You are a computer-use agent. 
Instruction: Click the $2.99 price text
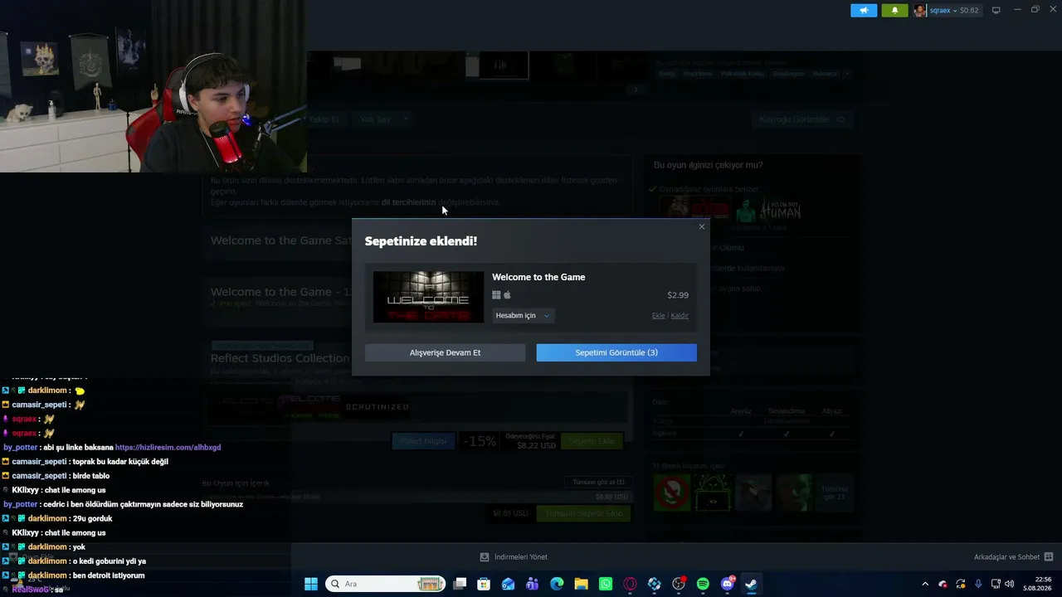(678, 295)
